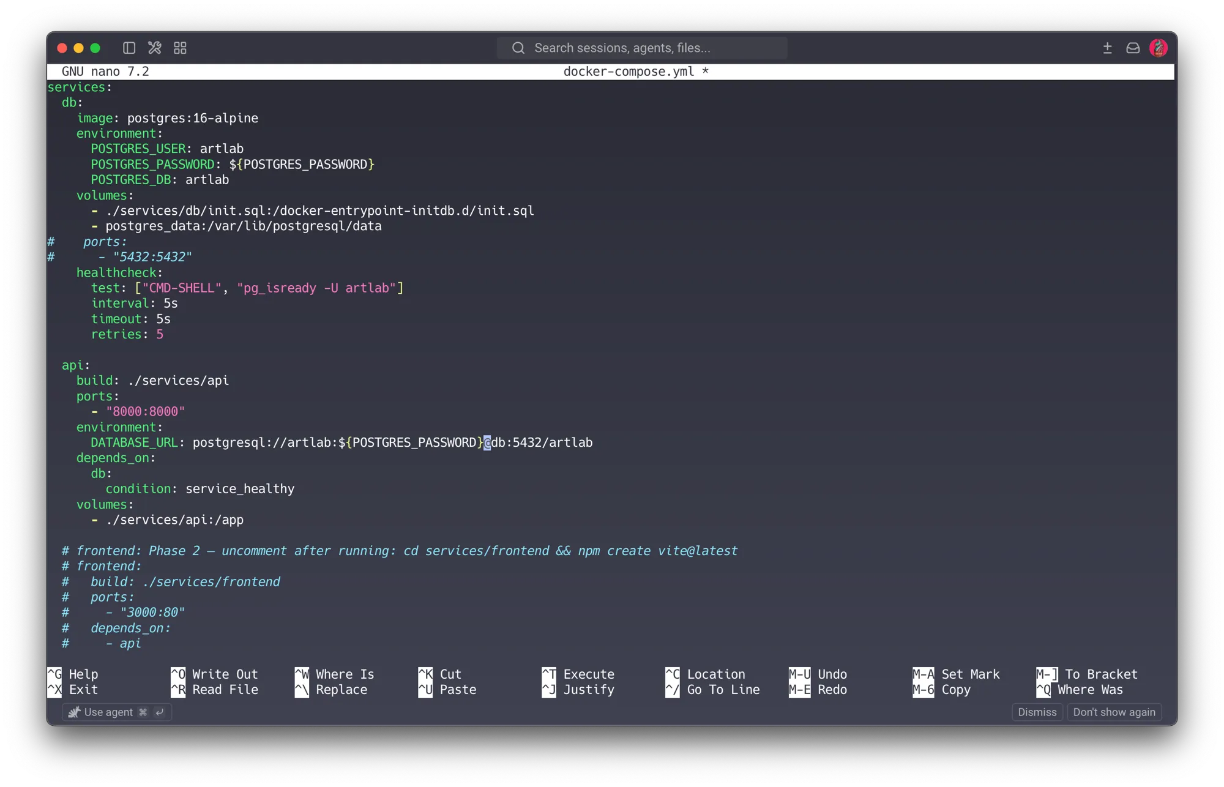This screenshot has width=1224, height=787.
Task: Click the ^\ Replace shortcut
Action: (x=331, y=690)
